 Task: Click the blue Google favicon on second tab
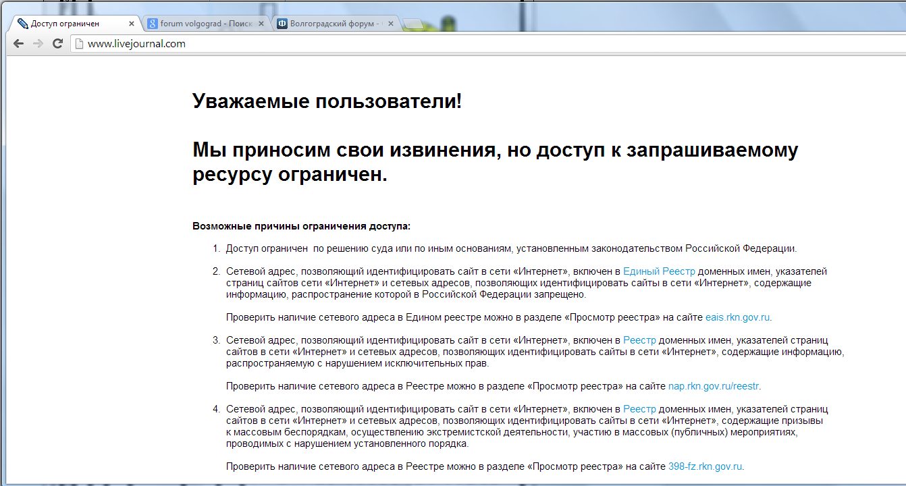point(153,24)
